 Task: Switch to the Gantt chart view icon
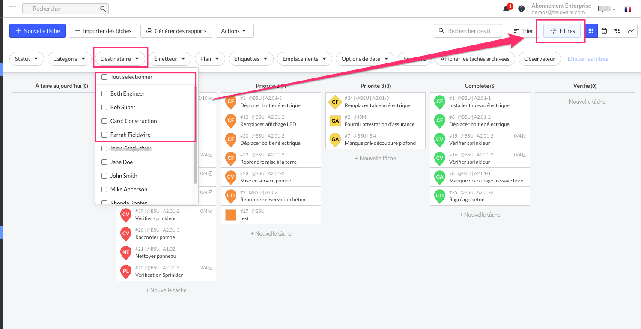pos(617,31)
